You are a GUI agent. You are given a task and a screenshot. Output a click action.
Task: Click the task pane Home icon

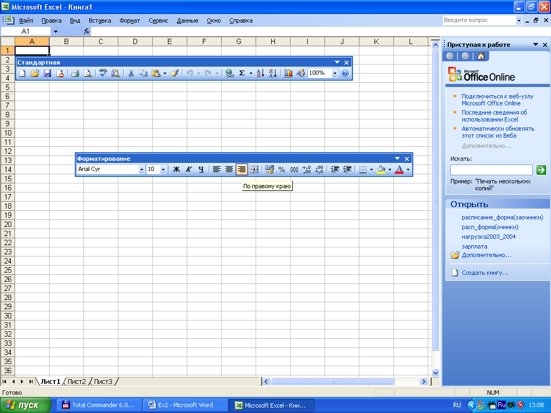point(481,56)
